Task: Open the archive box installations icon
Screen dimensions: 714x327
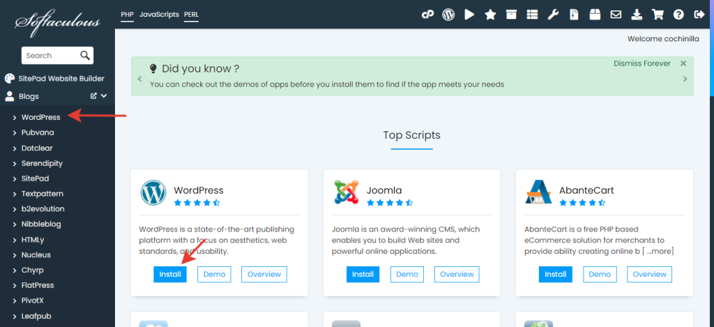Action: point(511,15)
